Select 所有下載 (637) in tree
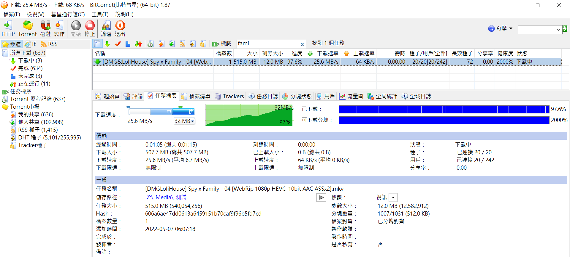Screen dimensions: 570x257 pyautogui.click(x=28, y=53)
